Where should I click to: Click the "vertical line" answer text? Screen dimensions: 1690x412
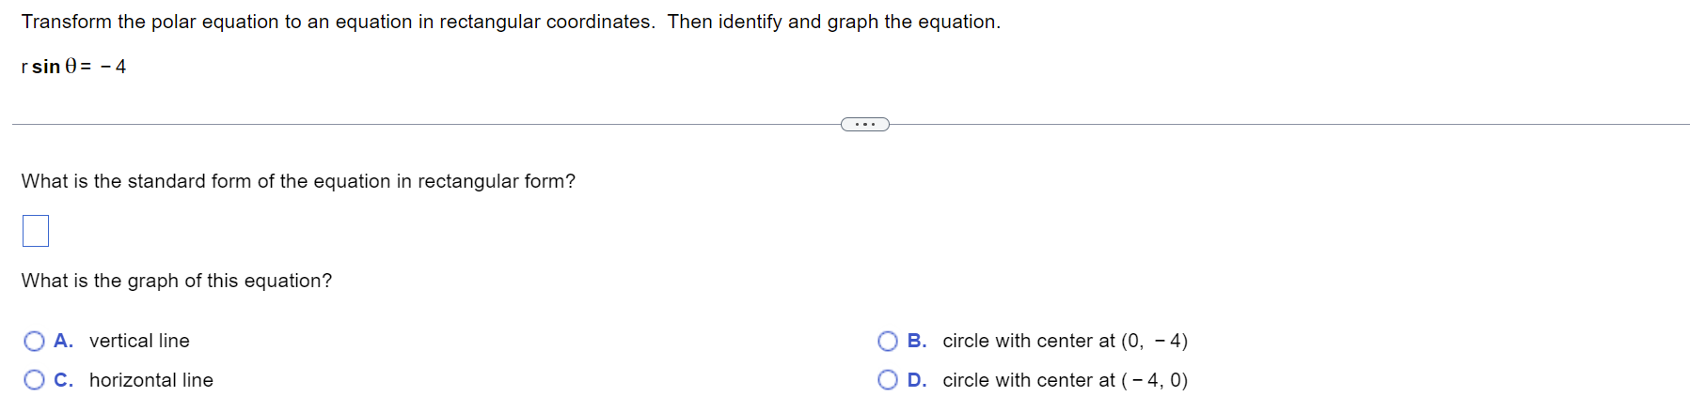click(139, 341)
